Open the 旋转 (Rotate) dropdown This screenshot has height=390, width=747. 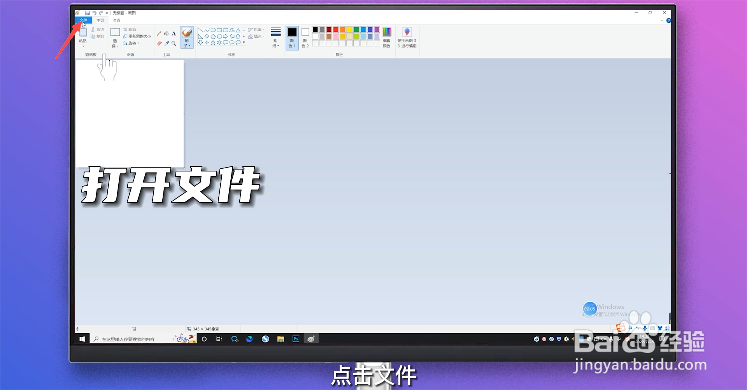[132, 44]
